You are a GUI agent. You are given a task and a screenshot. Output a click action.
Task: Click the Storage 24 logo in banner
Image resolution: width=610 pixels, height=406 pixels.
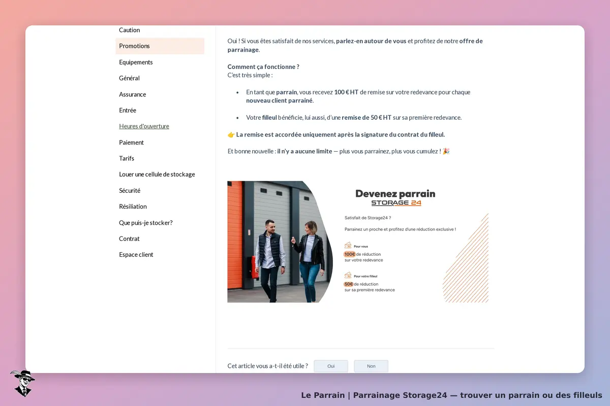396,203
